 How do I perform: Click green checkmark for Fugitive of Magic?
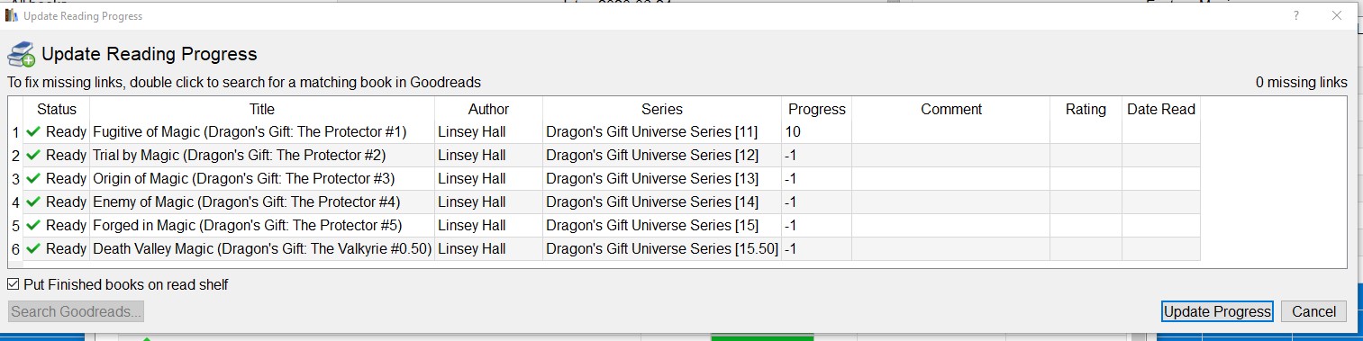(x=34, y=132)
